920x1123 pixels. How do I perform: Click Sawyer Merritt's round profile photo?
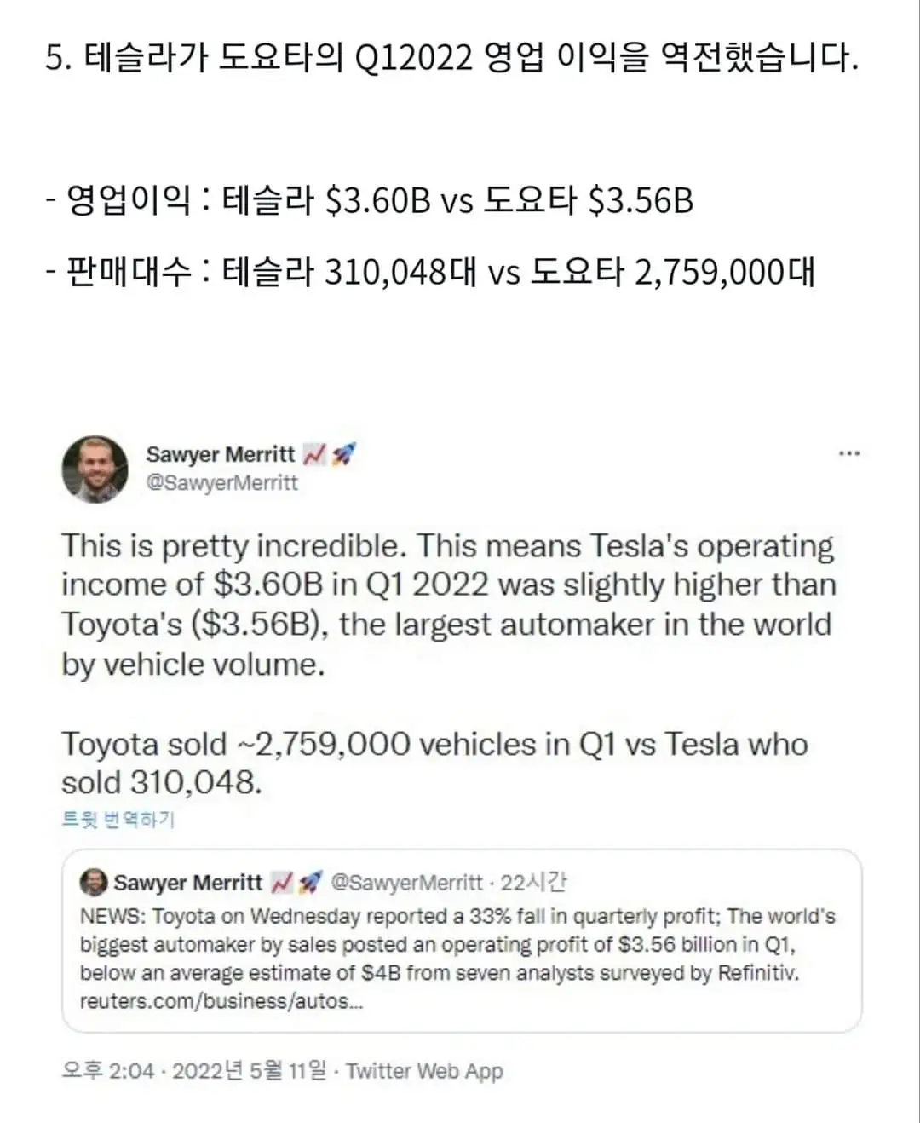(x=95, y=469)
